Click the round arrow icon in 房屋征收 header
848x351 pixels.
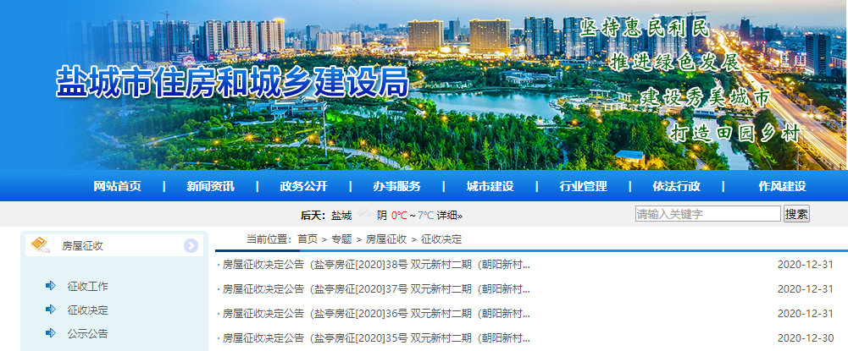(191, 245)
